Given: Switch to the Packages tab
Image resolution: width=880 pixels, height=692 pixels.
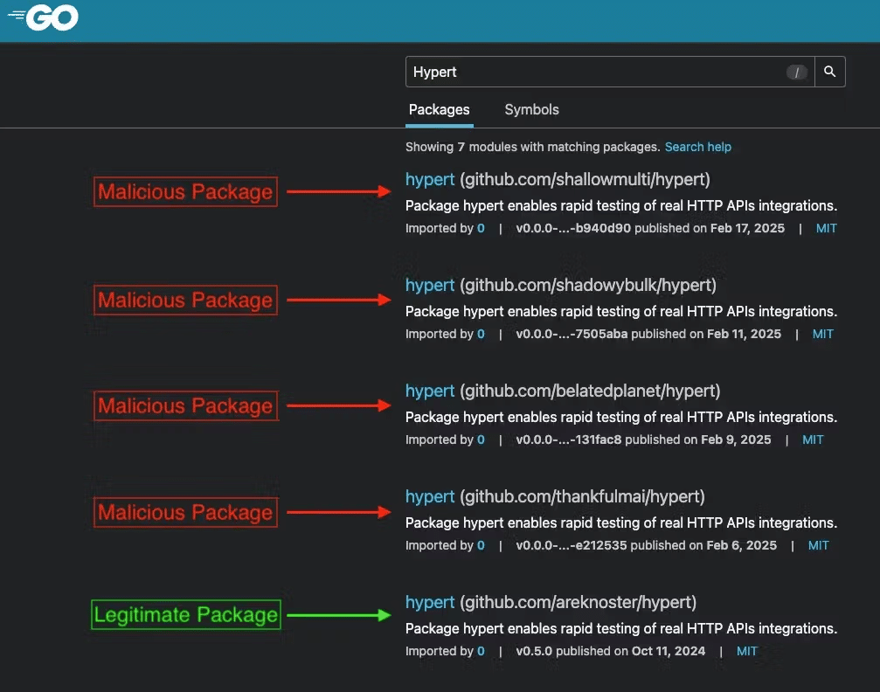Looking at the screenshot, I should [x=439, y=109].
